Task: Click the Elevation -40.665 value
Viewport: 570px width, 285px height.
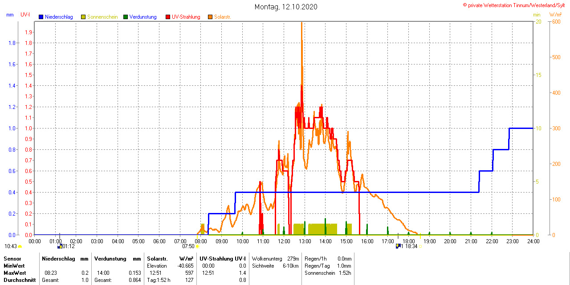Action: (x=185, y=265)
